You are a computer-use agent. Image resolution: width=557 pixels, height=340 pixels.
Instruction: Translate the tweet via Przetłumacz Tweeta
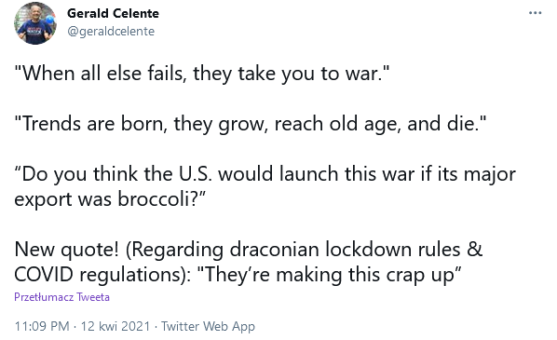click(x=61, y=297)
